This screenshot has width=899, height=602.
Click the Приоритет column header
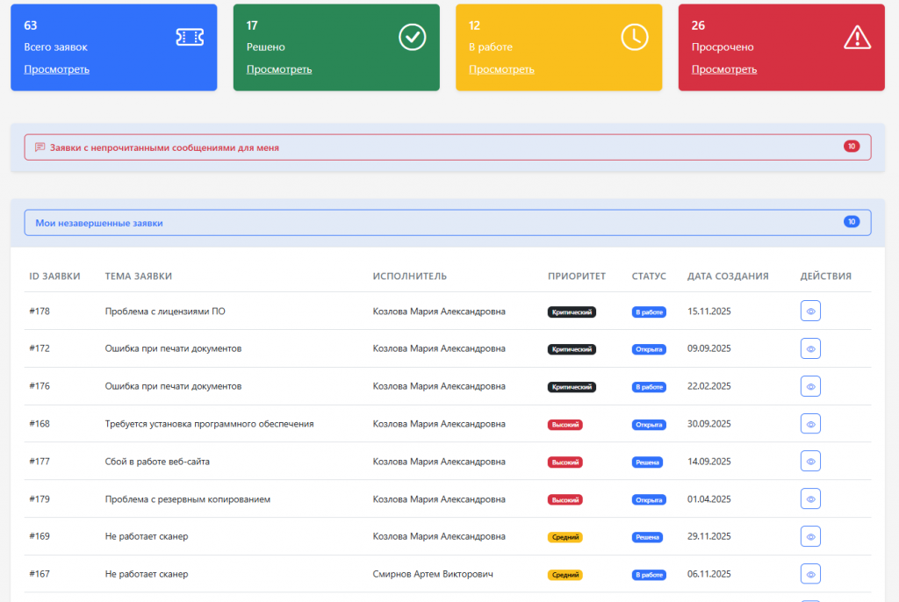pos(576,276)
